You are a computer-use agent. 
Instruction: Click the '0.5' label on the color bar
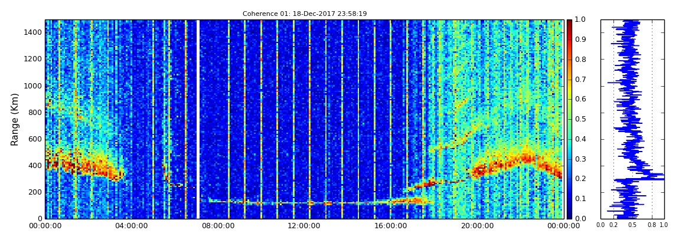pos(579,119)
